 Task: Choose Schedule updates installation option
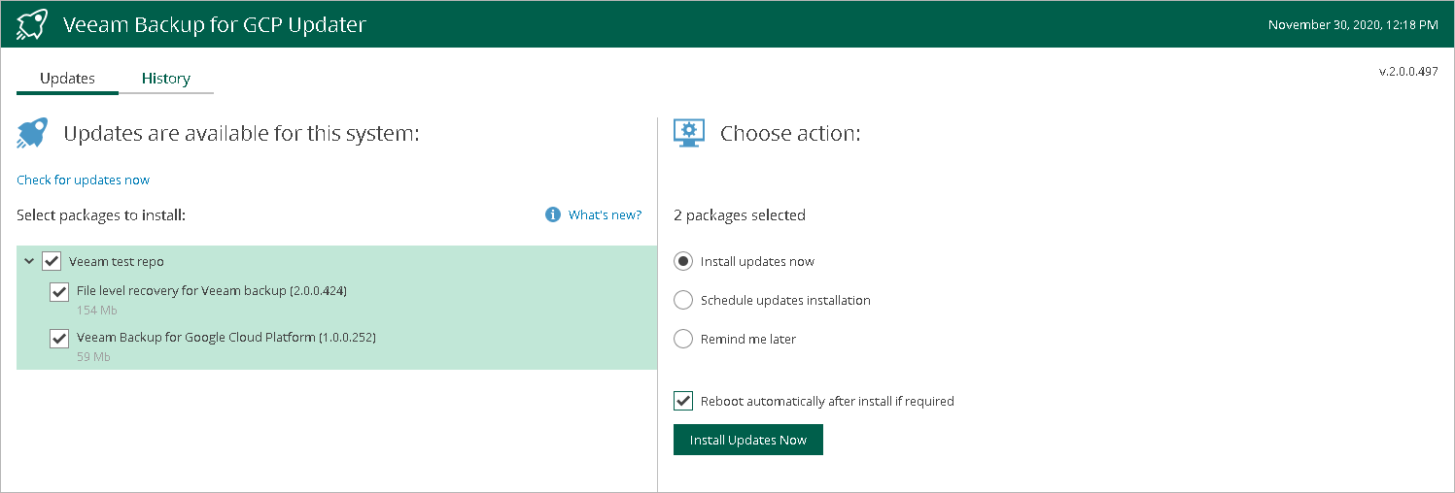(683, 300)
